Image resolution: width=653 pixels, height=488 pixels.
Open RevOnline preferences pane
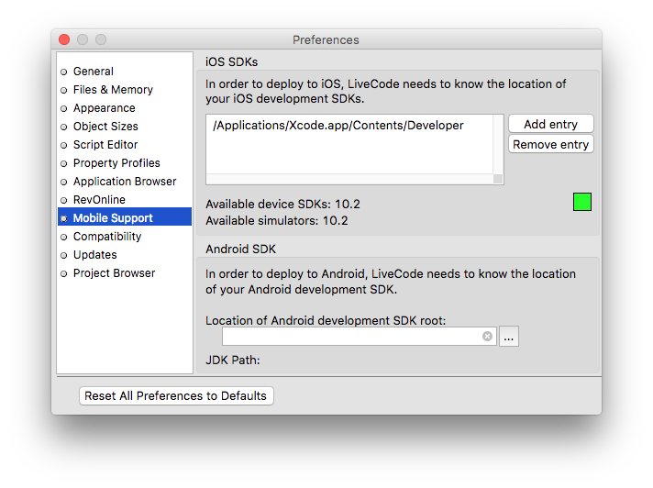coord(99,200)
